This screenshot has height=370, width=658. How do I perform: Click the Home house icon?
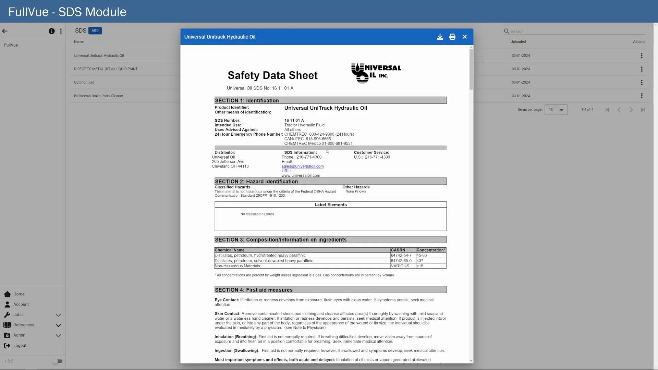click(7, 294)
